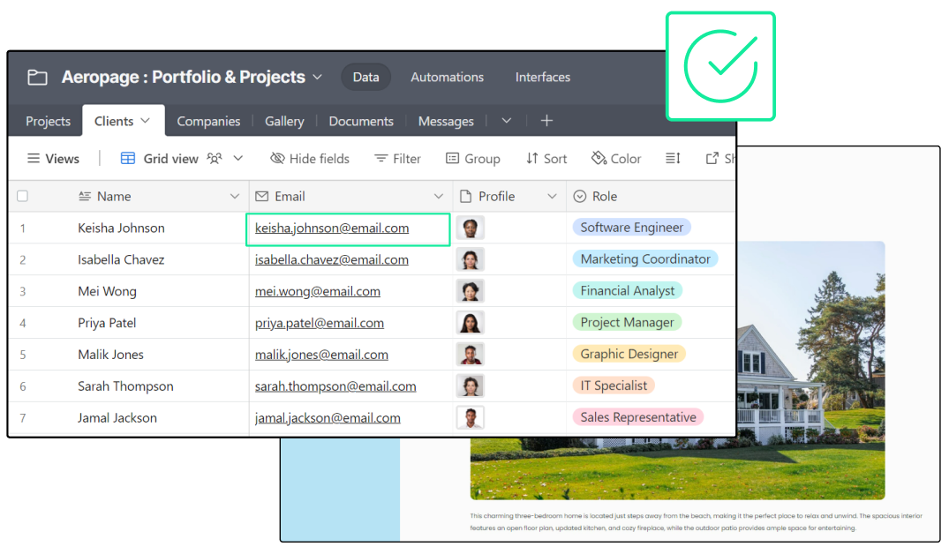
Task: Open Hide fields menu
Action: pyautogui.click(x=310, y=159)
